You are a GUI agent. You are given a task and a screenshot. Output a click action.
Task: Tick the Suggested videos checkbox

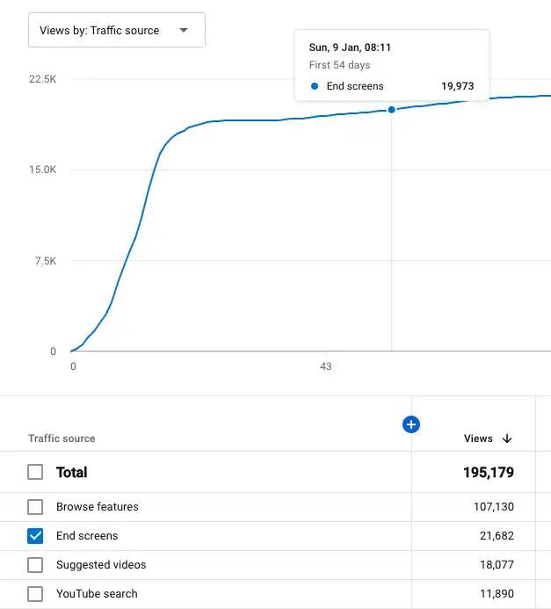click(x=35, y=565)
